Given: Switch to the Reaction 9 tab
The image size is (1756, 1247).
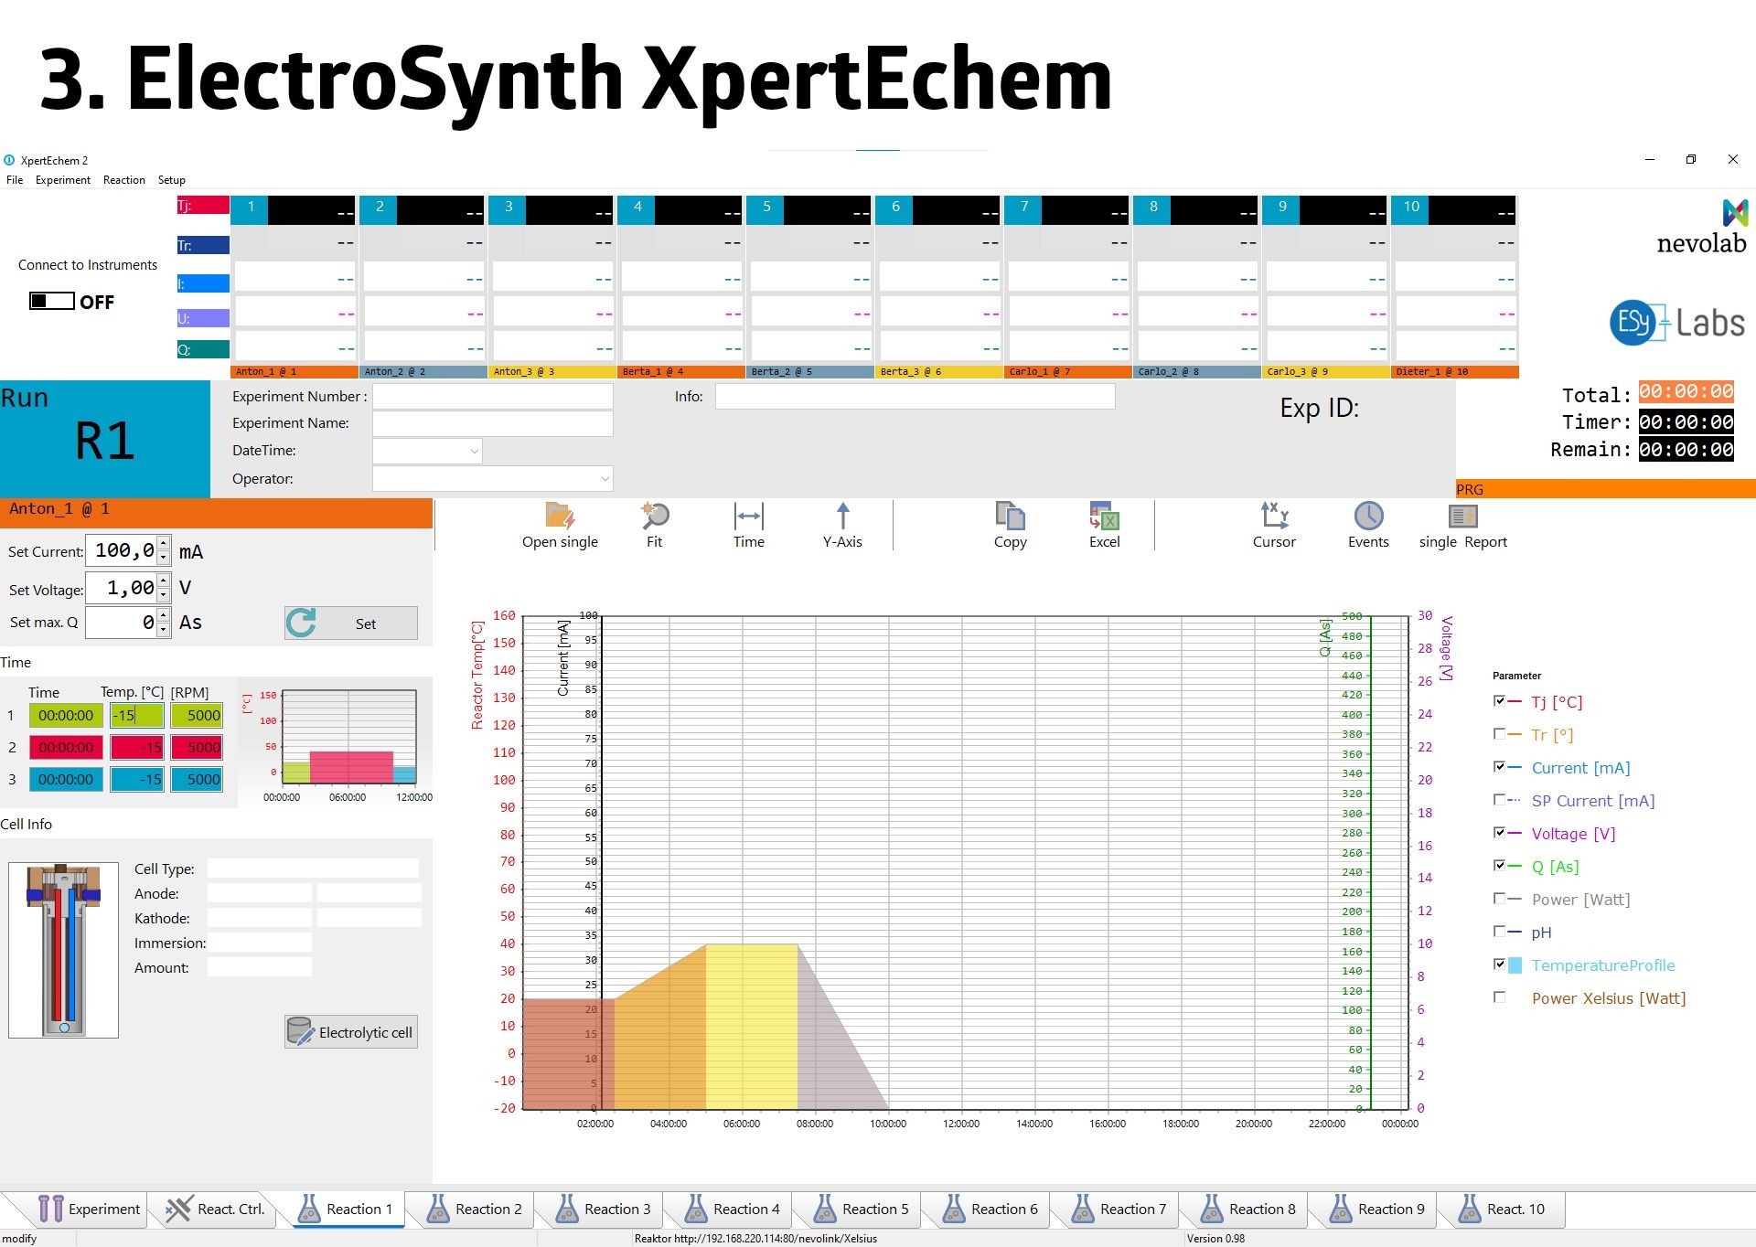Looking at the screenshot, I should click(1377, 1209).
